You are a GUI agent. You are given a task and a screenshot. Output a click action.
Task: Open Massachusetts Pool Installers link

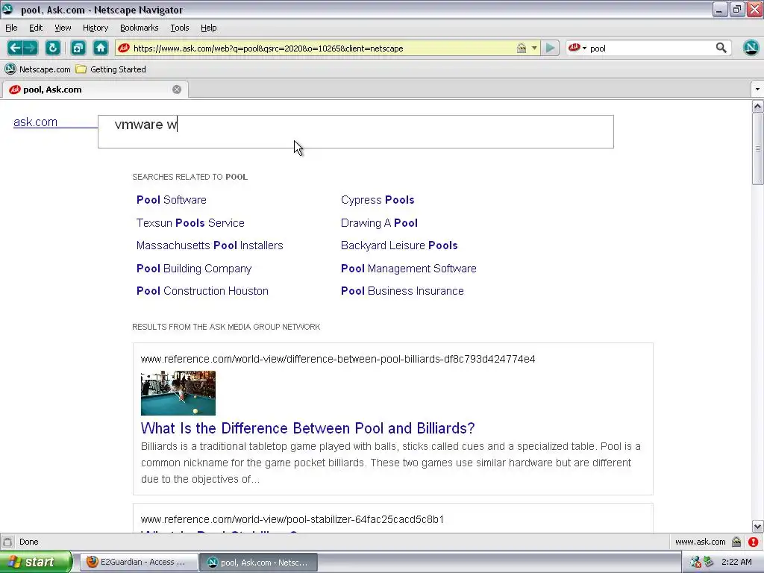pos(210,245)
